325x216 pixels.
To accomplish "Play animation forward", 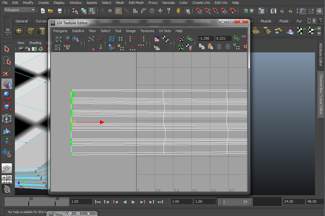I will [x=133, y=202].
